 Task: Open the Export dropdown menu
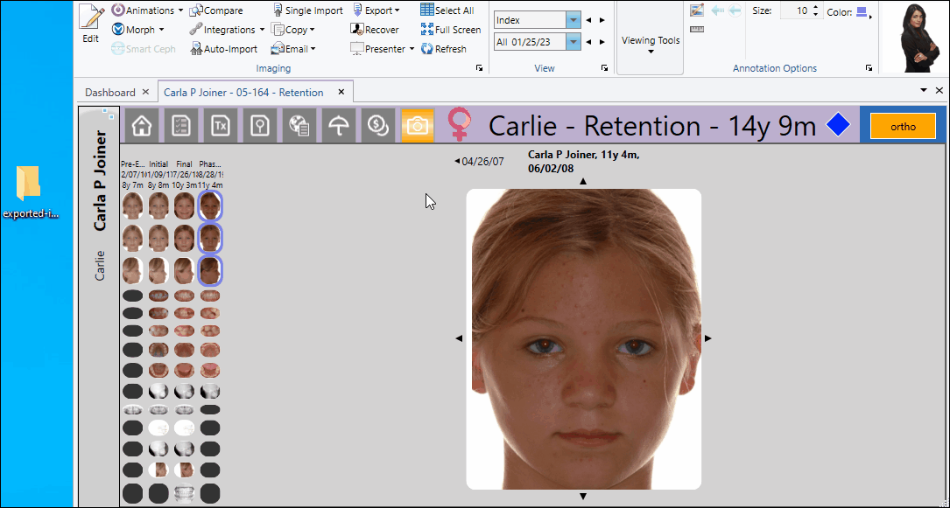click(376, 10)
